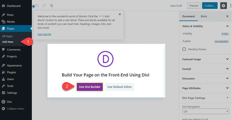232x120 pixels.
Task: Click the Dashboard gauge icon
Action: 3,6
